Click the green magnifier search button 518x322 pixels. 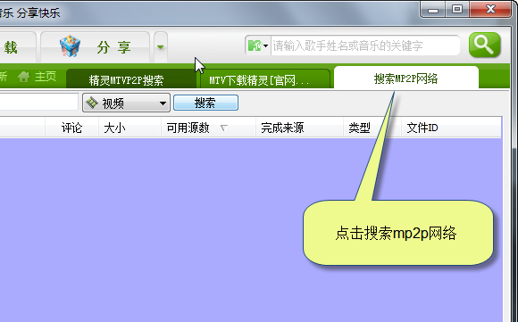point(484,45)
